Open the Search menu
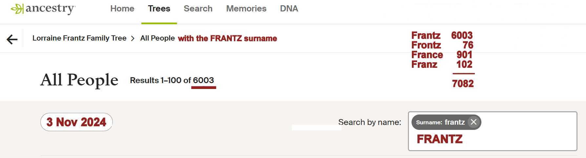Viewport: 586px width, 158px height. coord(198,9)
